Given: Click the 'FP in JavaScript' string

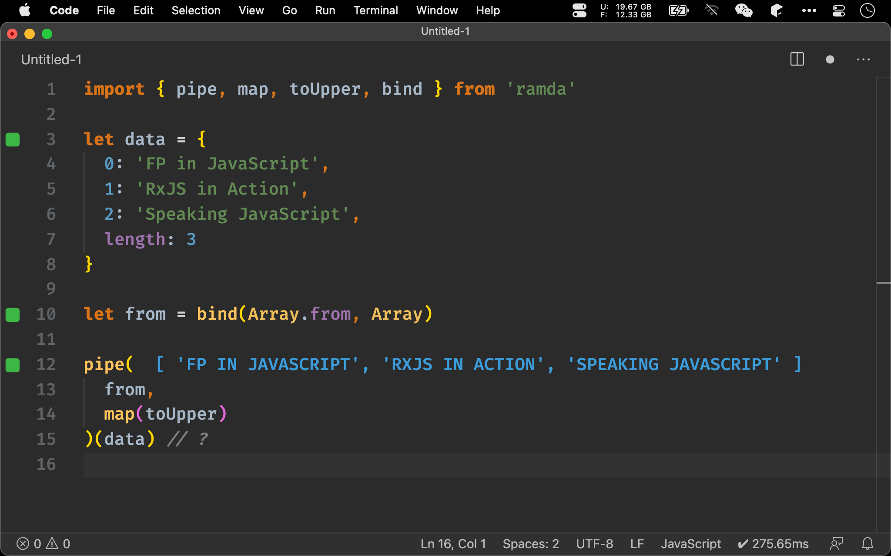Looking at the screenshot, I should tap(228, 164).
